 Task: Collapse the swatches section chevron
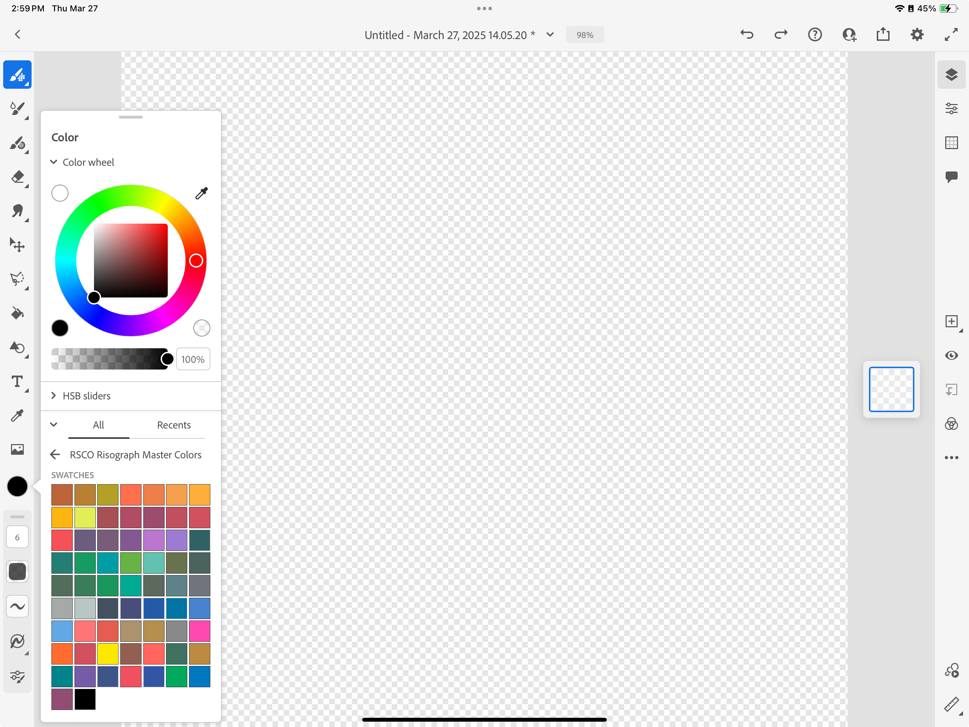click(54, 425)
